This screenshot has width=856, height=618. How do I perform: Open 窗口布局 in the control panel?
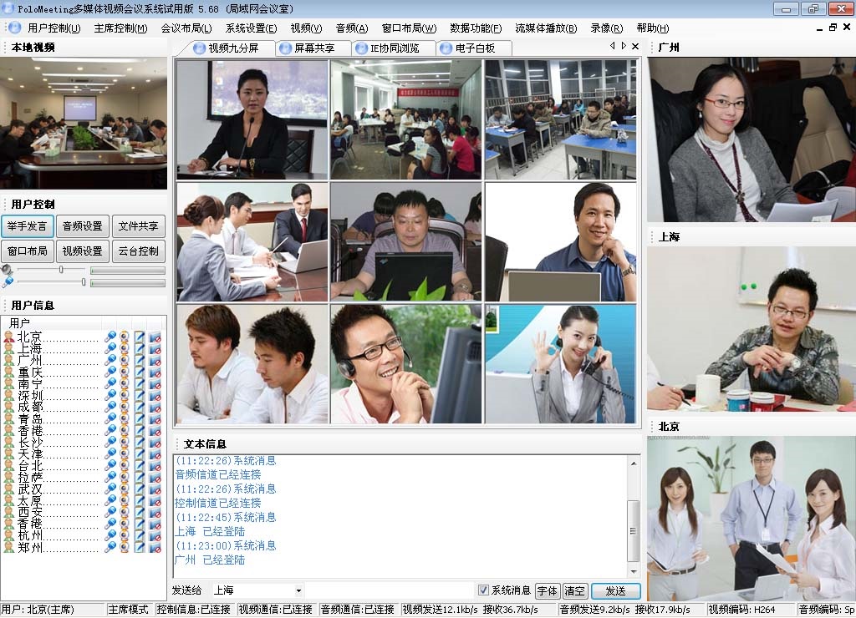point(28,251)
